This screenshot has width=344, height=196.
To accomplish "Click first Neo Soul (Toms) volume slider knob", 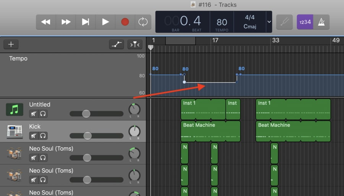I will pyautogui.click(x=87, y=158).
